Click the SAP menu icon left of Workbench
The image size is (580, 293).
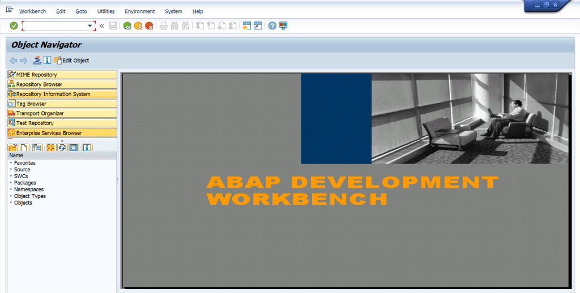point(10,10)
